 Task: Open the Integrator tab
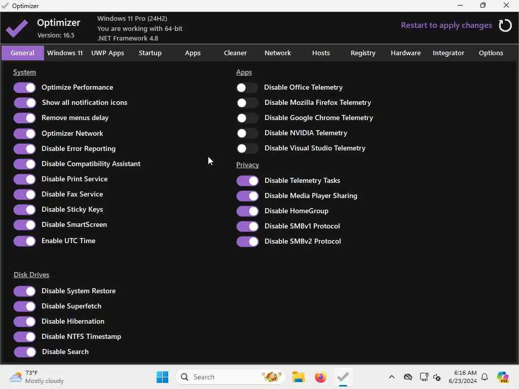click(449, 53)
